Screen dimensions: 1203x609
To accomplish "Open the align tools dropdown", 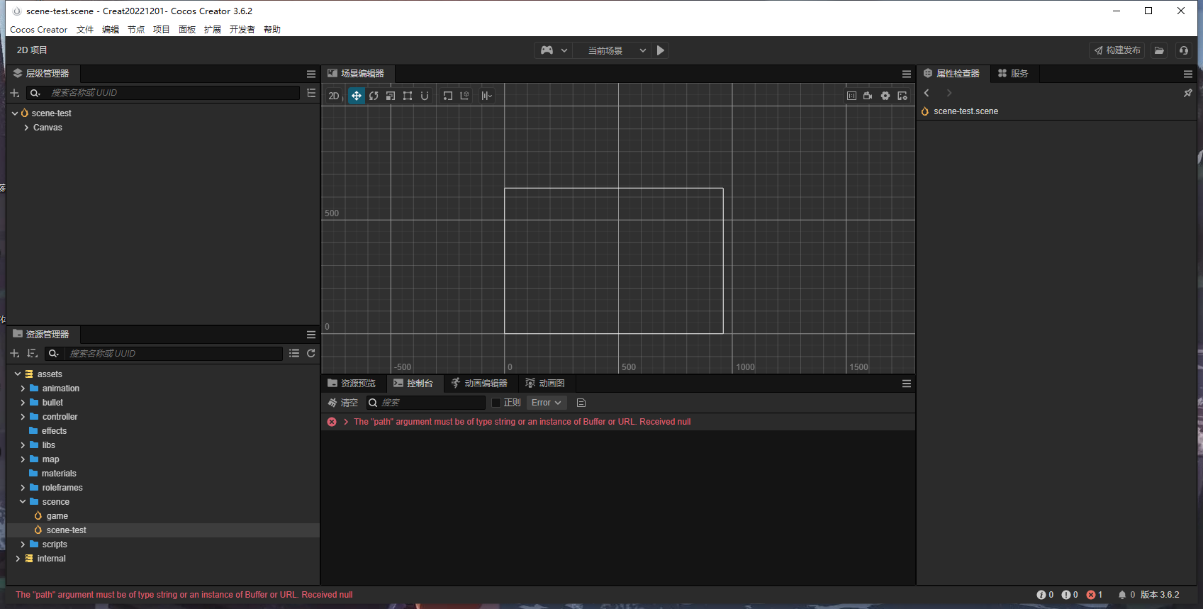I will coord(486,96).
